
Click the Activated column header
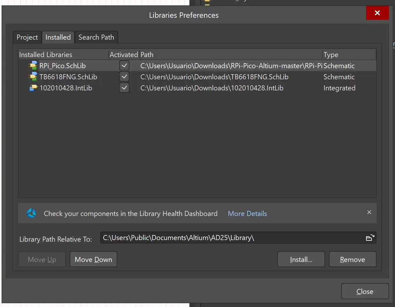(x=124, y=55)
